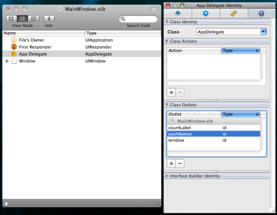Click the UIWindow type cell
Image resolution: width=277 pixels, height=215 pixels.
95,61
